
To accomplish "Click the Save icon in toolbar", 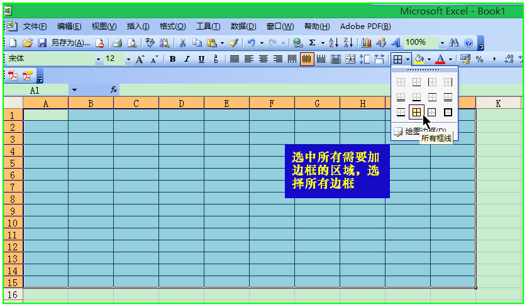I will pos(42,43).
